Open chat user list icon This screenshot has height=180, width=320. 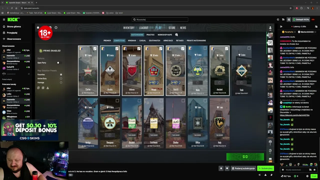[x=316, y=26]
